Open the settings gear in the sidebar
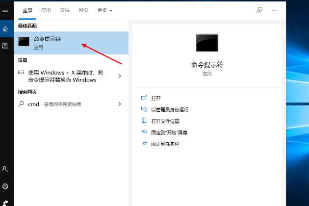Screen dimensions: 309x206 [5, 186]
